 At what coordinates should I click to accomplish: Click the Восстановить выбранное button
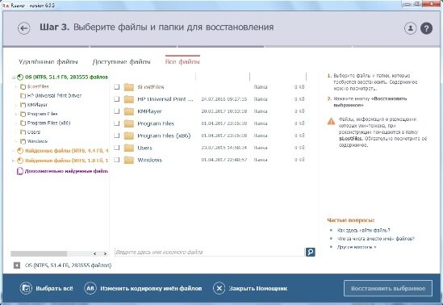388,288
